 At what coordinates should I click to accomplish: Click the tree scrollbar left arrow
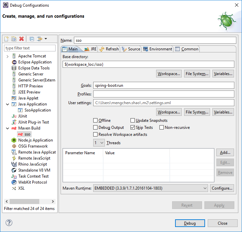pos(7,201)
